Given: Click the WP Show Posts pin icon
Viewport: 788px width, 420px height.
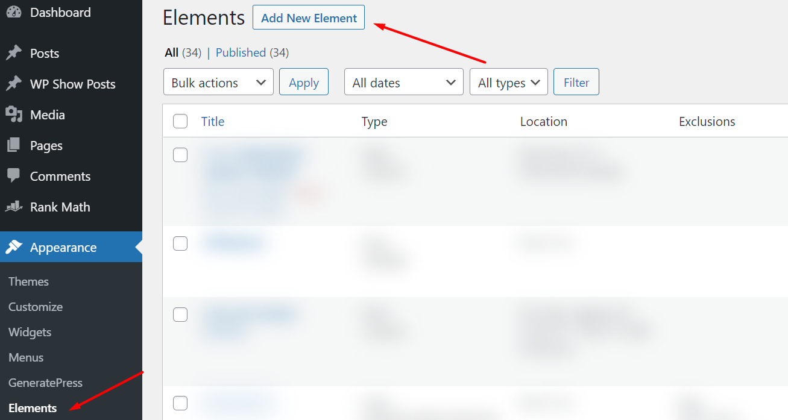Looking at the screenshot, I should (x=14, y=84).
